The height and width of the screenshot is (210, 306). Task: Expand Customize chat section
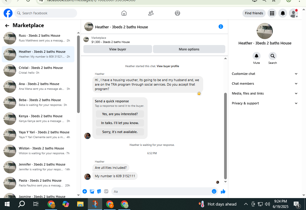click(x=265, y=74)
